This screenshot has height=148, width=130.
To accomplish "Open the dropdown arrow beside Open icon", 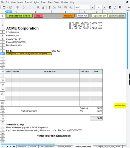I will 7,7.
